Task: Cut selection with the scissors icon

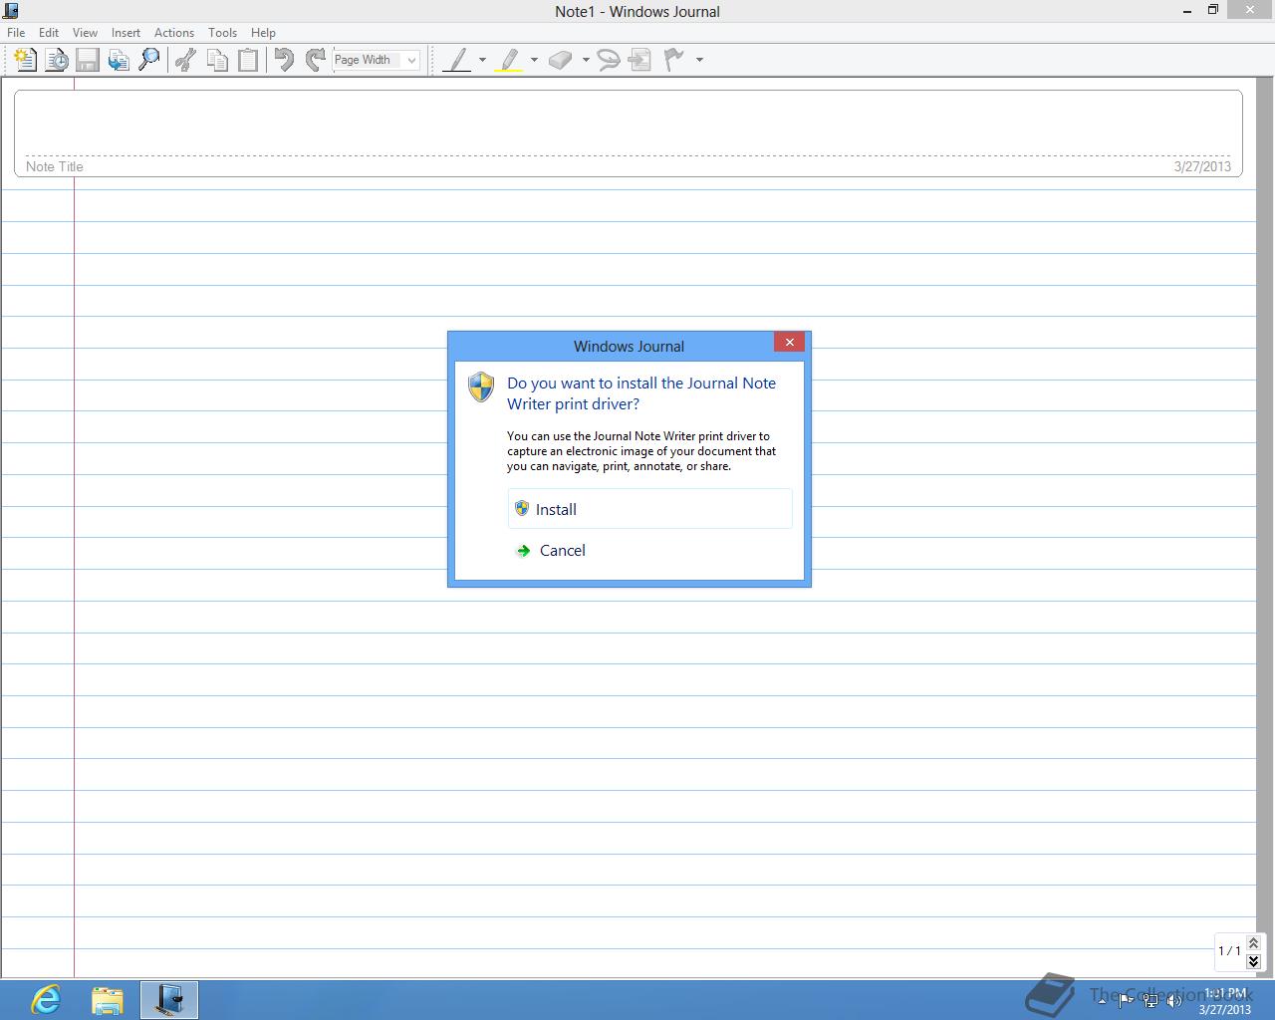Action: point(185,60)
